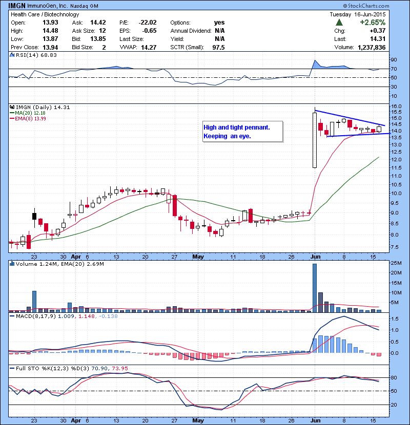
Task: Click the Ask price 14.42
Action: pyautogui.click(x=98, y=23)
